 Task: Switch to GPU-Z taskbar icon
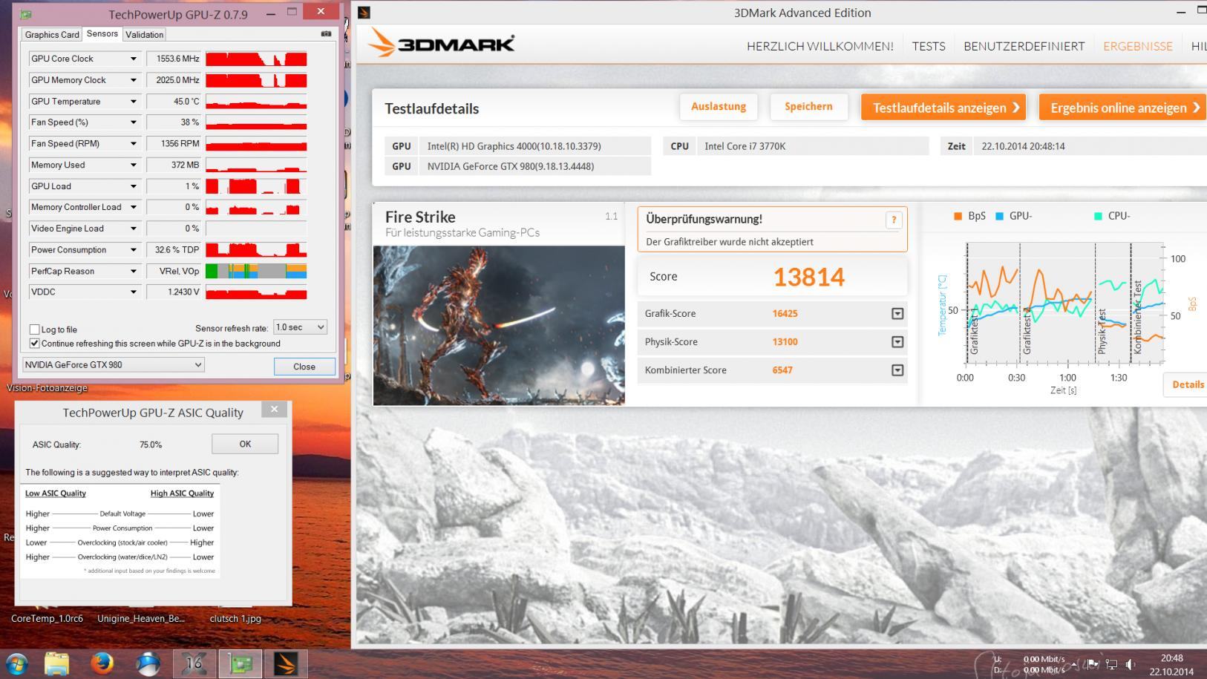(241, 663)
